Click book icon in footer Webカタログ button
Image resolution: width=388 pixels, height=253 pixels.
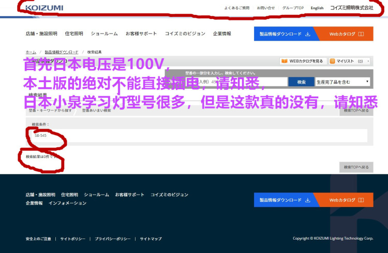(361, 200)
